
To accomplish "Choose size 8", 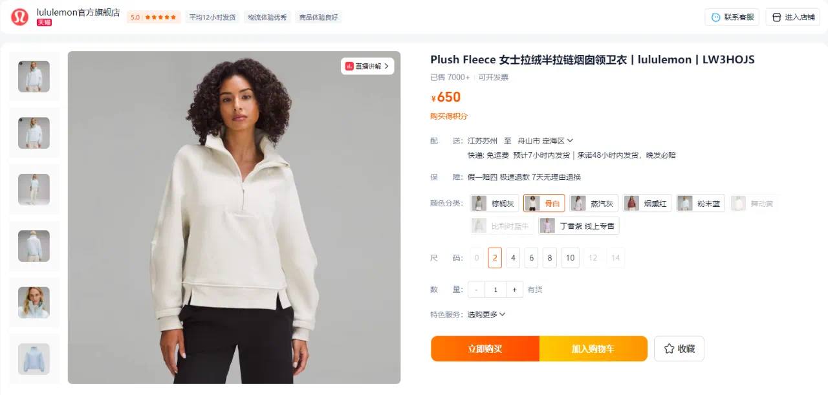I will (550, 258).
